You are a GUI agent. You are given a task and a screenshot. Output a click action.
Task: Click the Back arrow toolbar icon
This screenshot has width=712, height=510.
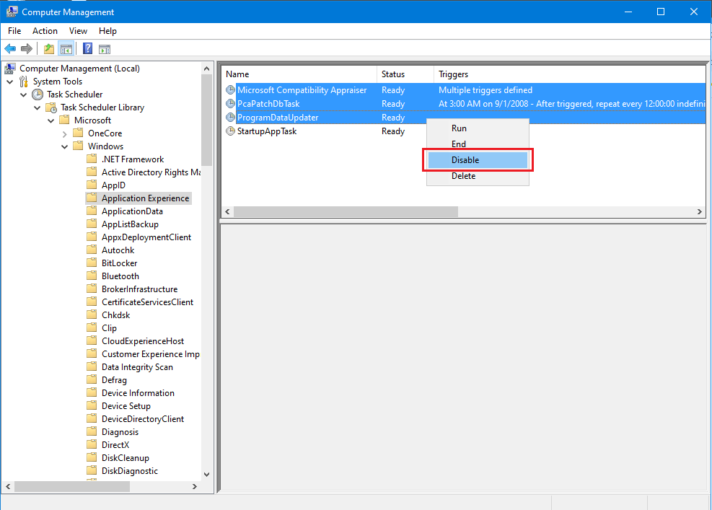click(10, 48)
